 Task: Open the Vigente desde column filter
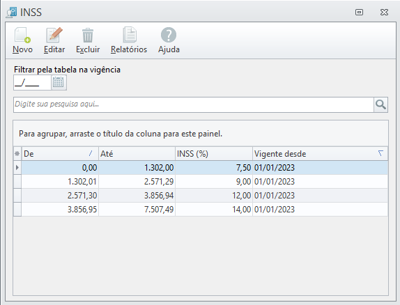[380, 153]
